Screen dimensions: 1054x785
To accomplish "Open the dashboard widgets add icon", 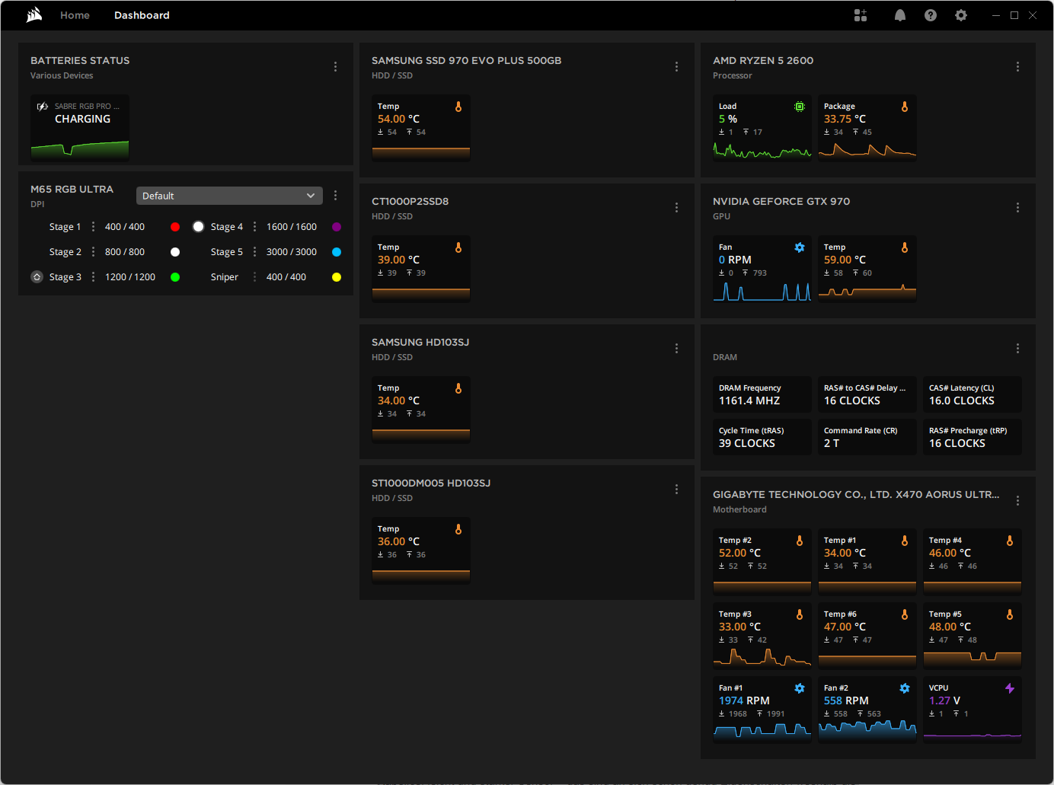I will (x=861, y=15).
